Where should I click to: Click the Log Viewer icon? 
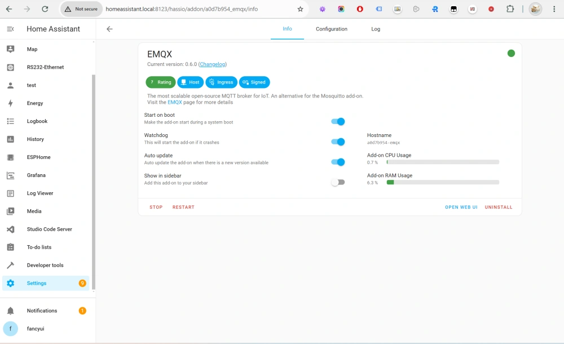point(10,193)
